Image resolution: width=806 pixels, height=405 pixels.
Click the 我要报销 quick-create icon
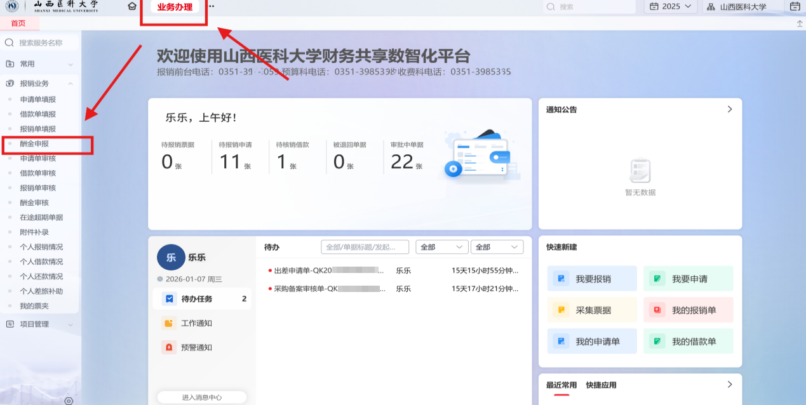click(561, 279)
